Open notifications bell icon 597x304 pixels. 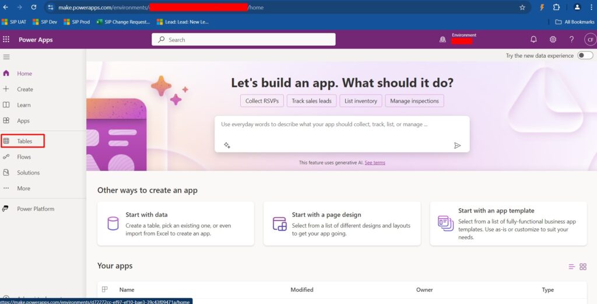point(534,39)
